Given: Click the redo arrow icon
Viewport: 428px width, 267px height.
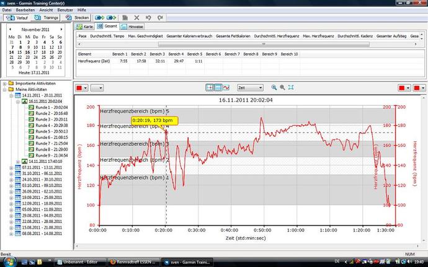Looking at the screenshot, I should (x=161, y=18).
